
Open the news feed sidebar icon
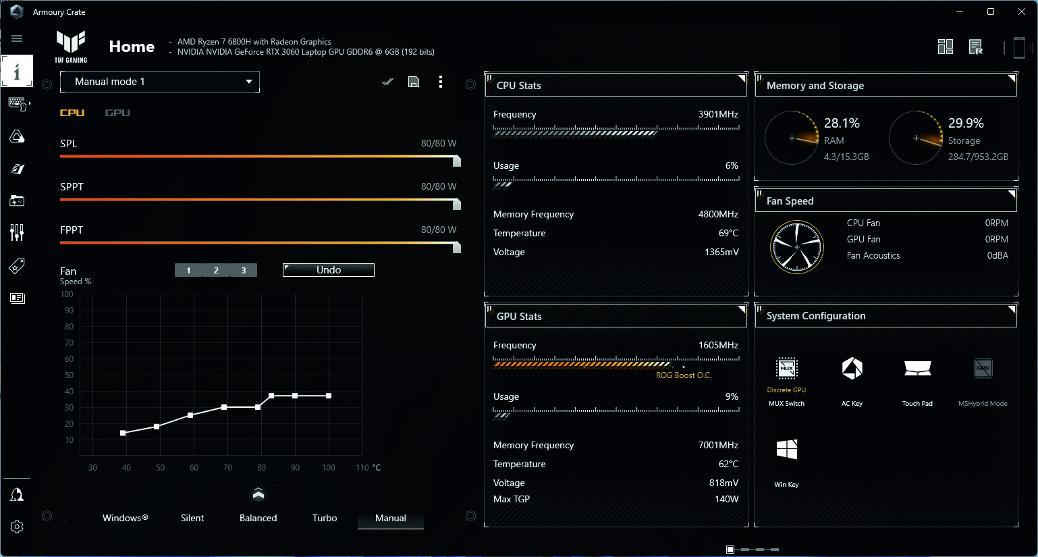[17, 298]
